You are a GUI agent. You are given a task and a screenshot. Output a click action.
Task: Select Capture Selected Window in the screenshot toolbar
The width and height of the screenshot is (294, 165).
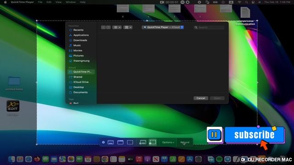pyautogui.click(x=120, y=143)
